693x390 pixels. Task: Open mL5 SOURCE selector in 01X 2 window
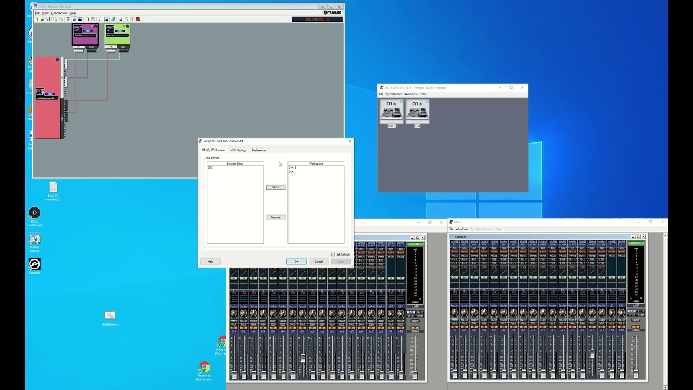pyautogui.click(x=573, y=243)
